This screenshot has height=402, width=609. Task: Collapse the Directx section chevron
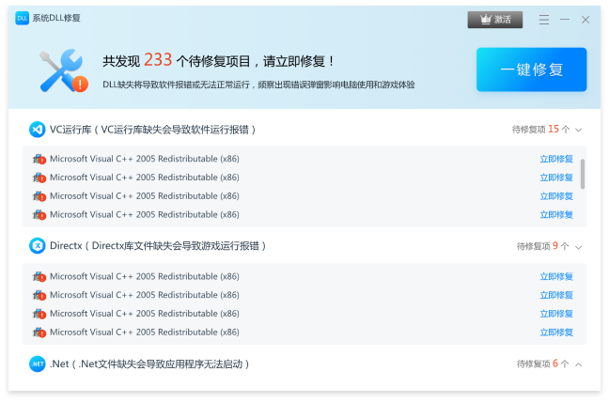click(x=579, y=247)
